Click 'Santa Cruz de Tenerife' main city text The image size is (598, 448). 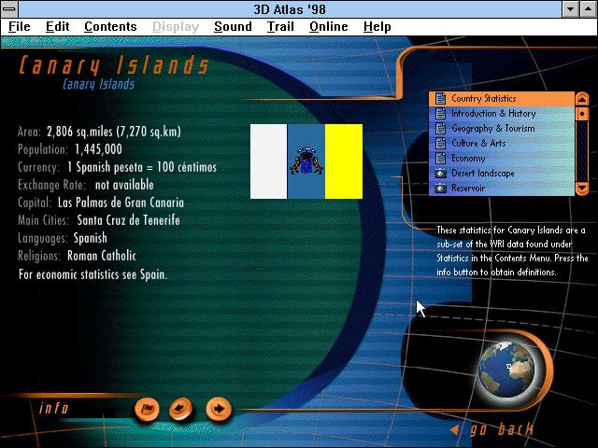tap(128, 220)
